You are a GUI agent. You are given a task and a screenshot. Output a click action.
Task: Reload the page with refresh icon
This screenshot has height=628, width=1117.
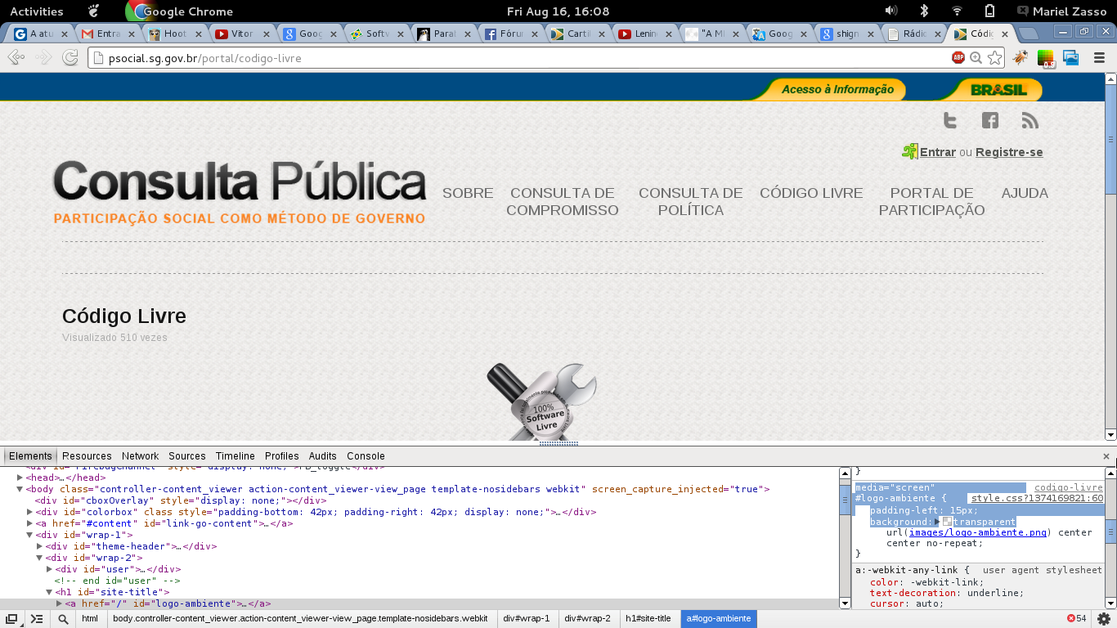point(70,58)
